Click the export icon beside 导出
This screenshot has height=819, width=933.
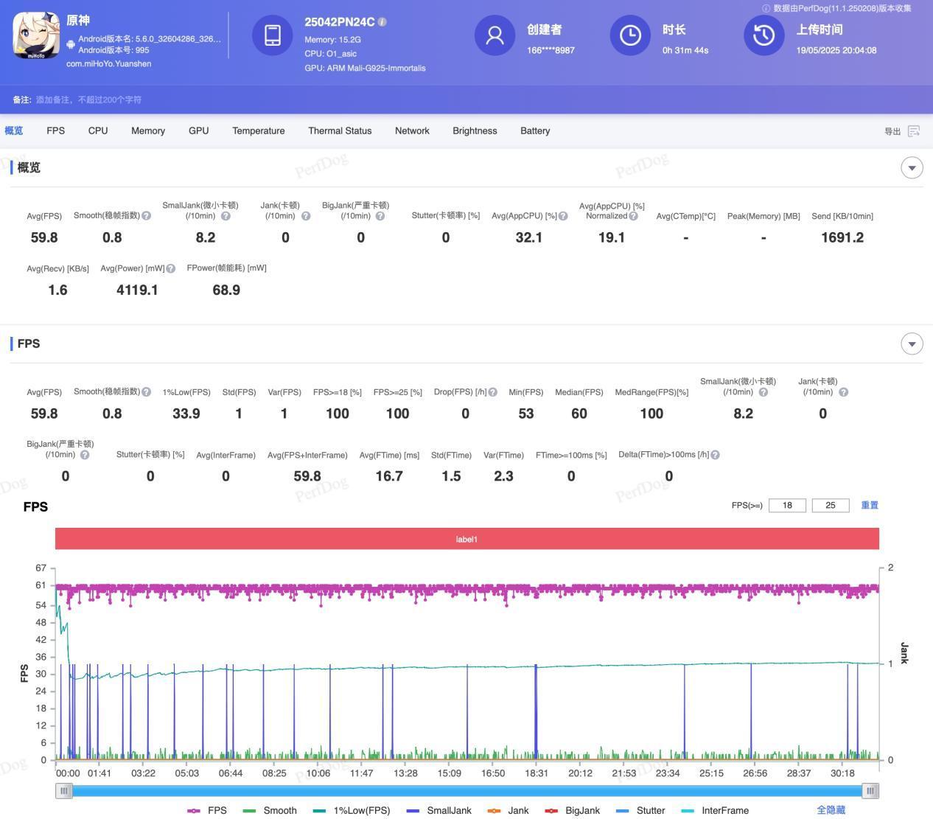point(914,131)
